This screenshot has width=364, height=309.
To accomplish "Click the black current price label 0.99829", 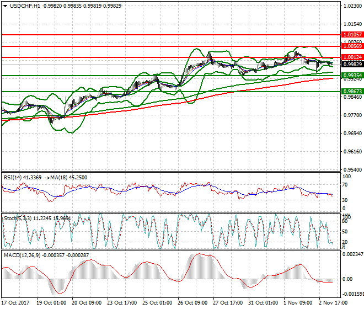I will pos(352,65).
